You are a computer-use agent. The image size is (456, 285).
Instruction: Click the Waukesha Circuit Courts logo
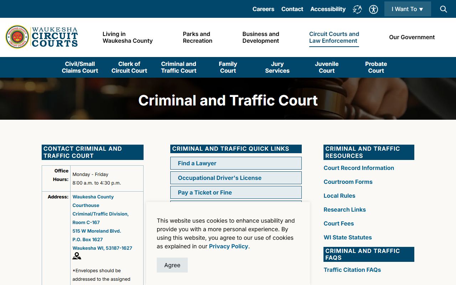(x=42, y=37)
